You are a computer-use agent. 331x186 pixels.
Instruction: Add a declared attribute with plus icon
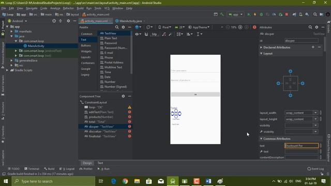[313, 47]
